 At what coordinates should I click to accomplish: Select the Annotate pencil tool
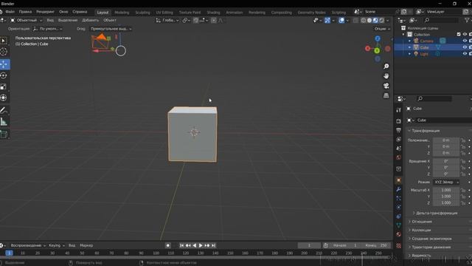[4, 111]
